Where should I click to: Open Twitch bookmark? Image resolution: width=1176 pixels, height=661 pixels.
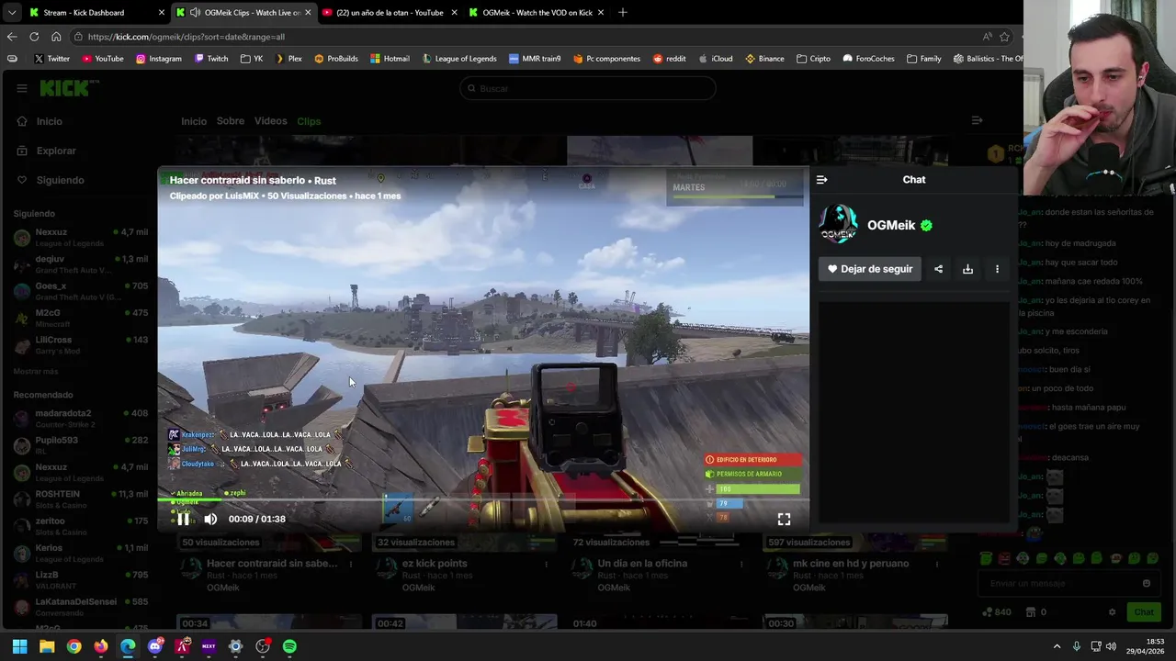click(x=211, y=59)
